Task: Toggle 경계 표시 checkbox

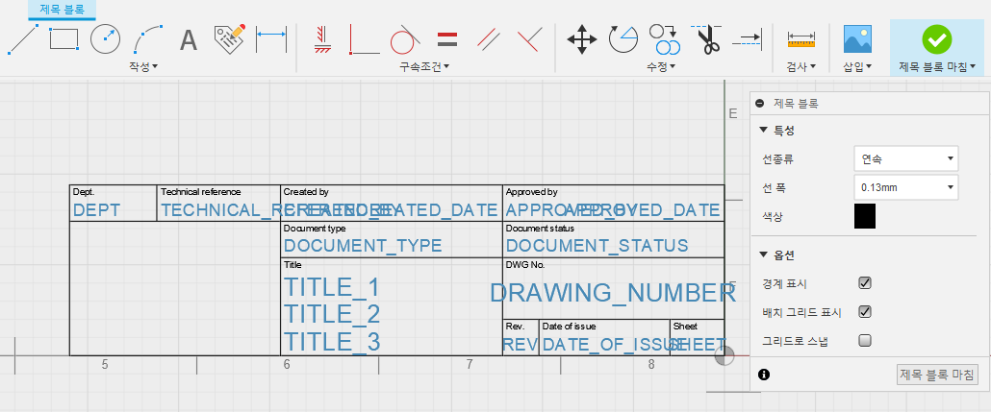Action: tap(865, 283)
